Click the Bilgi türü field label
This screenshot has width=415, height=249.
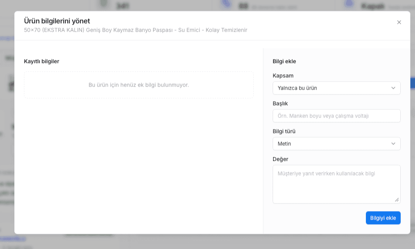(x=284, y=131)
